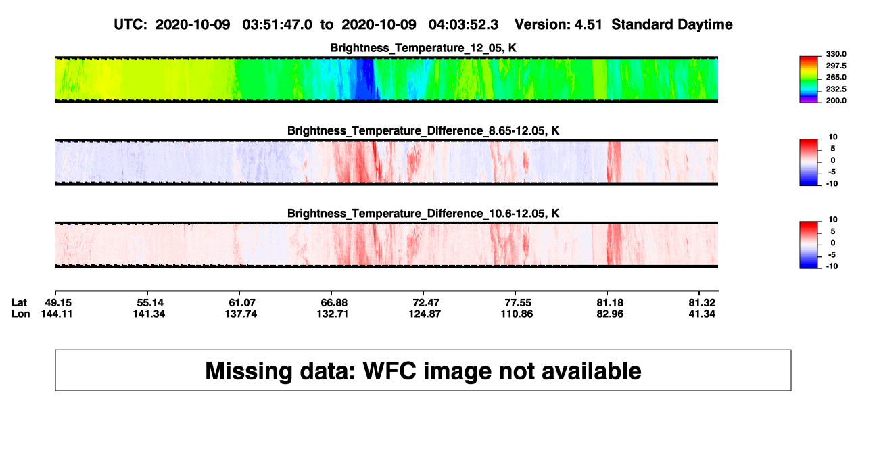
Task: Click the Brightness_Temperature_12_05 image strip
Action: [x=386, y=79]
